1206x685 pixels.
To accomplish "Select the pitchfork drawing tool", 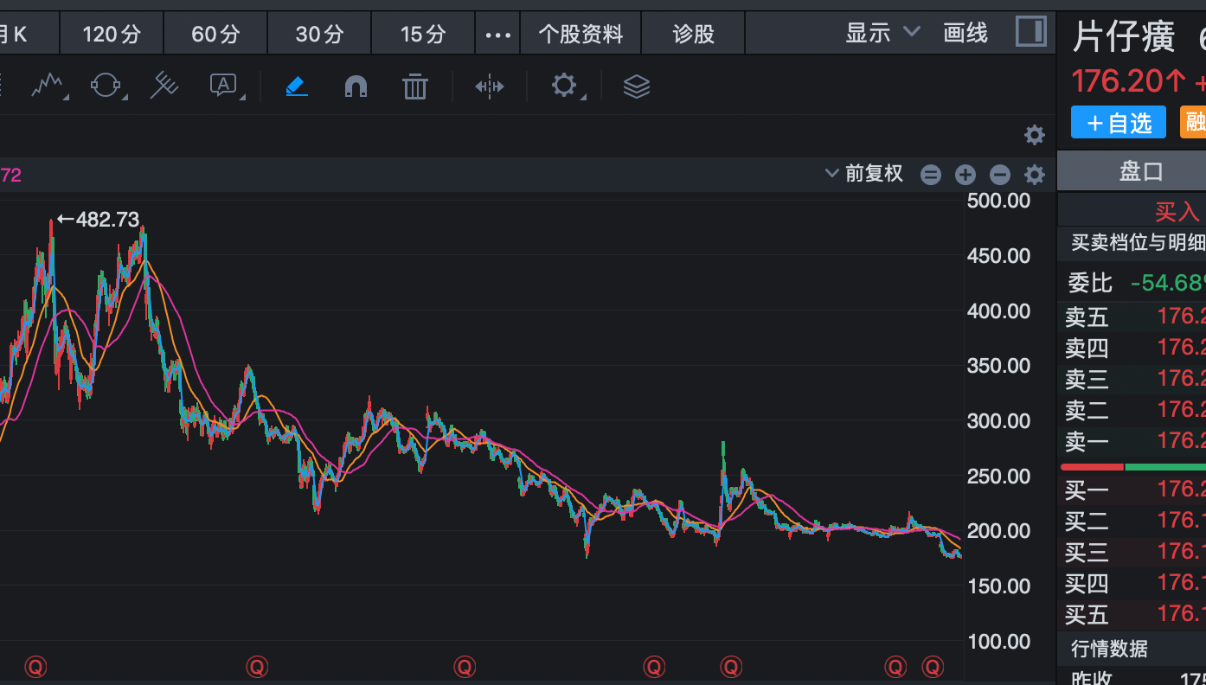I will tap(164, 86).
